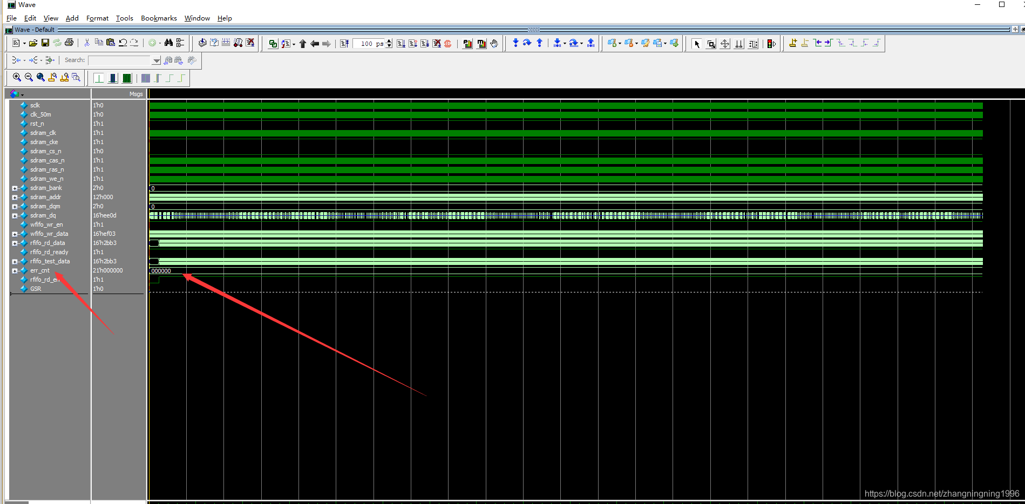This screenshot has height=504, width=1025.
Task: Activate Pan Mode tool
Action: (x=725, y=44)
